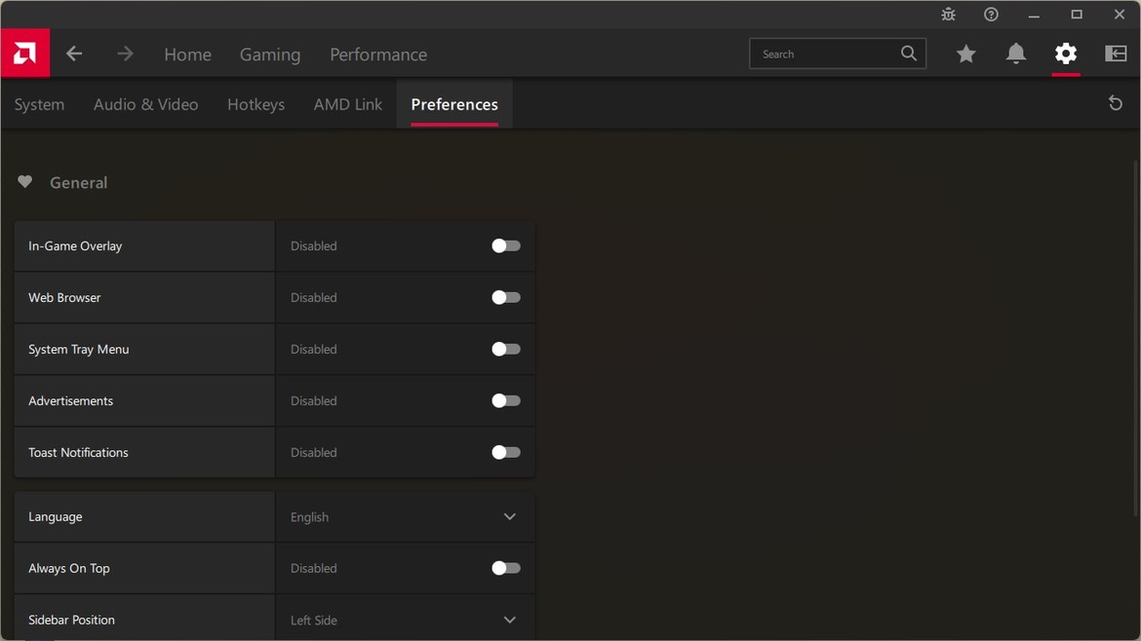This screenshot has width=1141, height=641.
Task: Close the AMD Software window
Action: [1120, 15]
